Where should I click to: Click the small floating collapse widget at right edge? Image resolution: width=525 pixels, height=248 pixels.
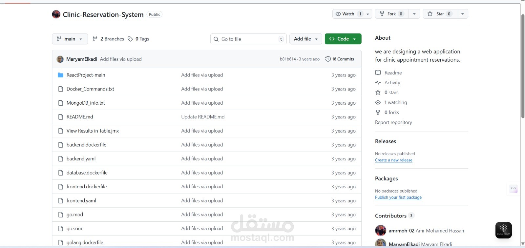[x=513, y=188]
